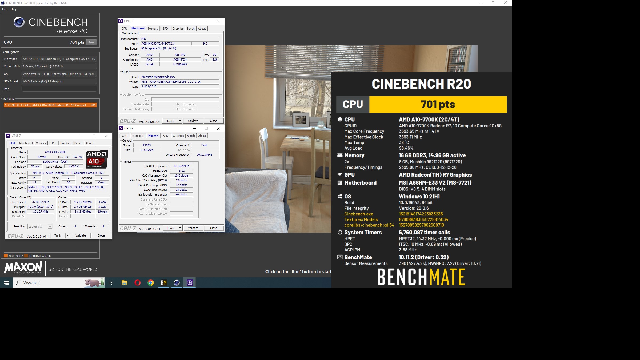The image size is (640, 360).
Task: Click BenchMate System Timers stopwatch icon
Action: [340, 232]
